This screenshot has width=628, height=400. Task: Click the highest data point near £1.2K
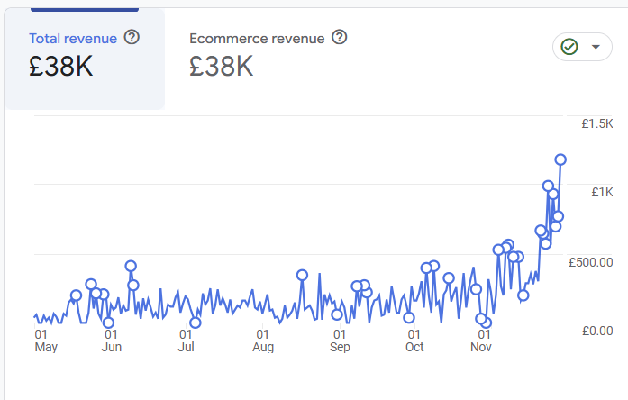coord(560,159)
